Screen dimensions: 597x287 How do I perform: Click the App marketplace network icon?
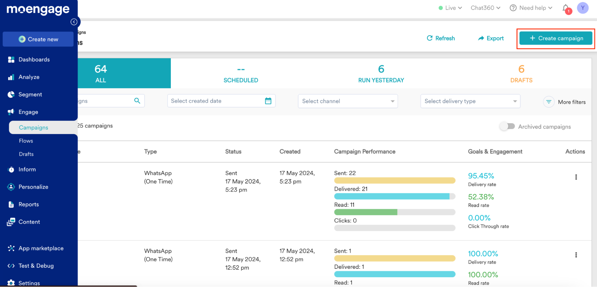click(x=11, y=248)
